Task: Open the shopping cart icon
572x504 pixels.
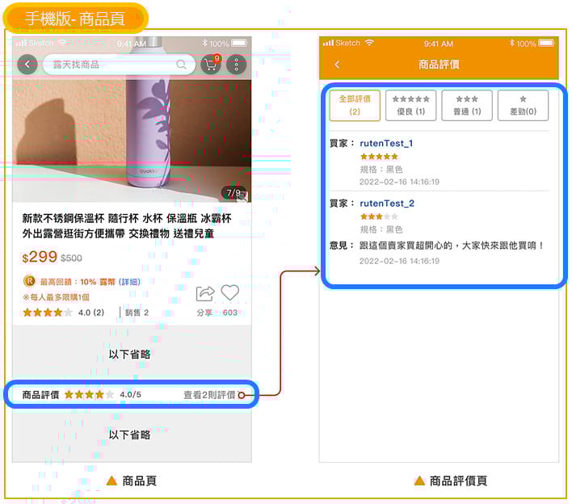Action: tap(211, 65)
